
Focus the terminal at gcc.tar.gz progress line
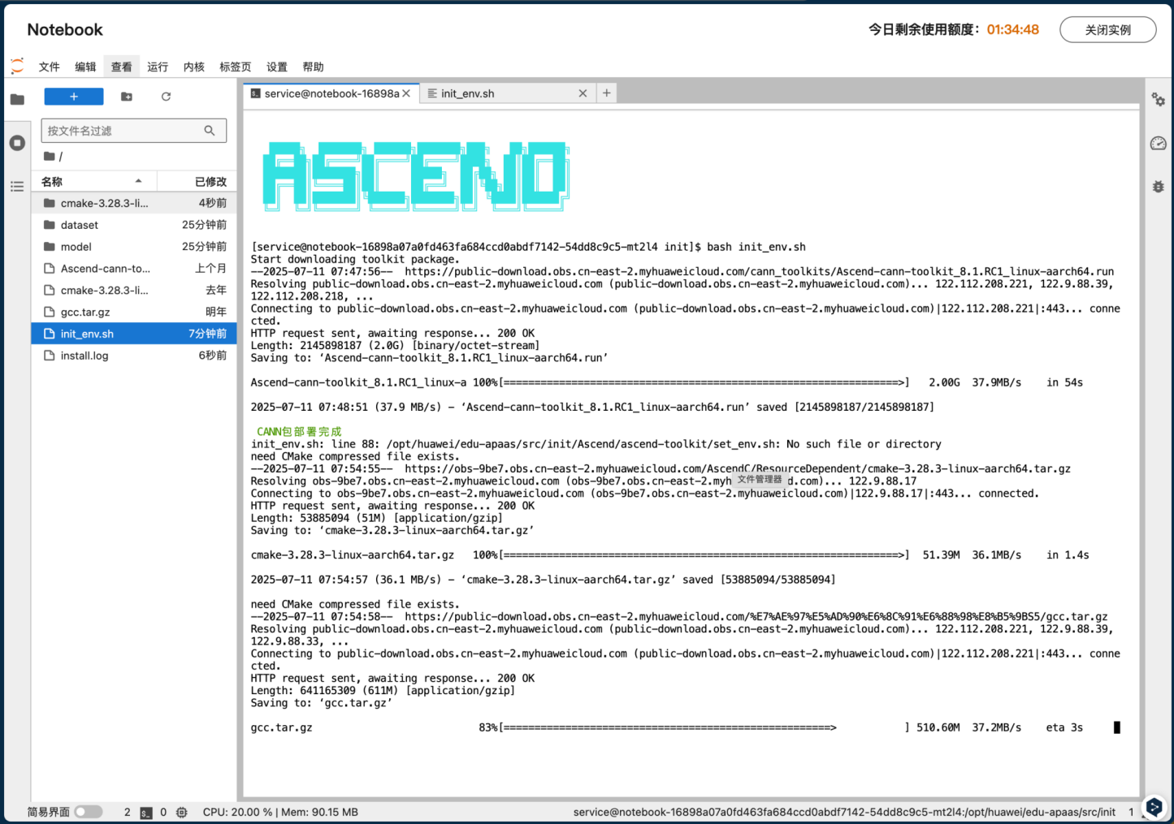(x=686, y=727)
